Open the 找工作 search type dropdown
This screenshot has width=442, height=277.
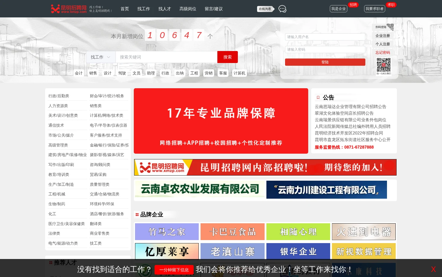click(101, 57)
